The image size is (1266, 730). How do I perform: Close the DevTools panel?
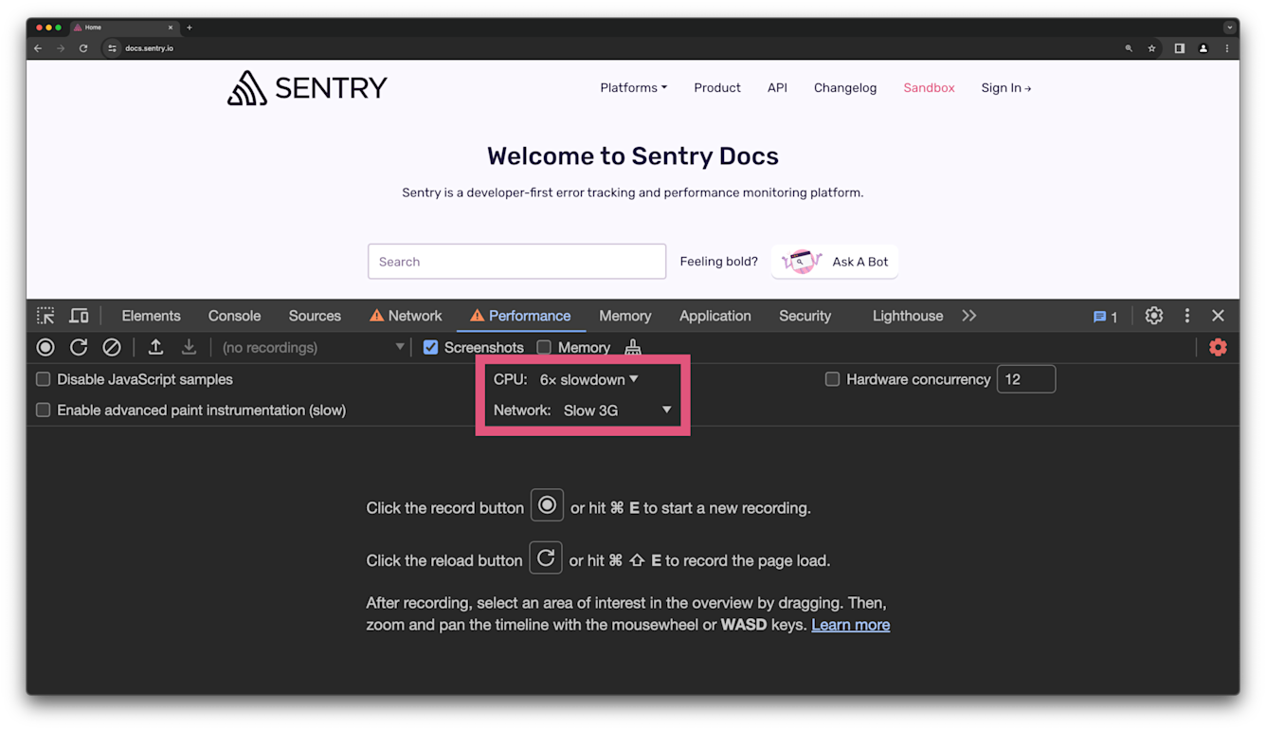point(1218,316)
